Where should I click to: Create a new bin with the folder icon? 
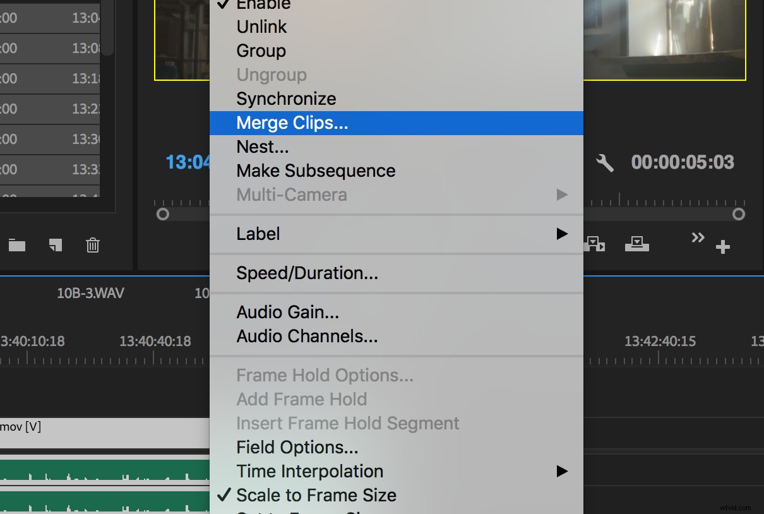point(16,246)
